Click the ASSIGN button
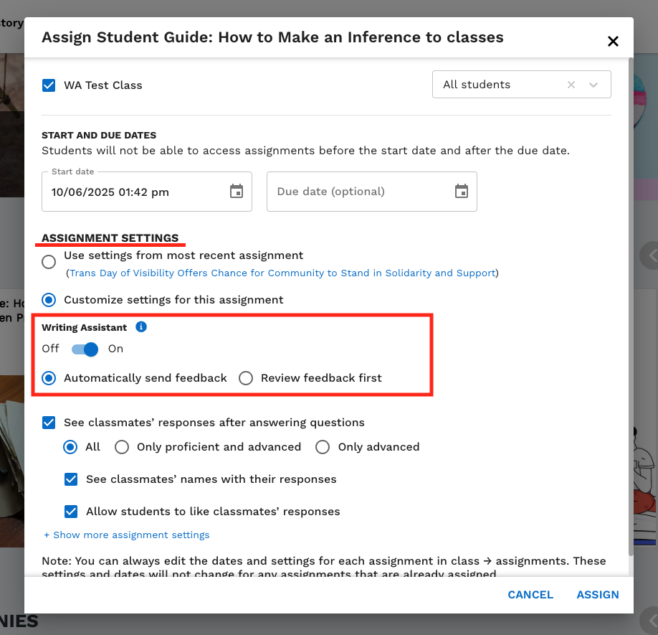This screenshot has height=635, width=658. pos(598,595)
